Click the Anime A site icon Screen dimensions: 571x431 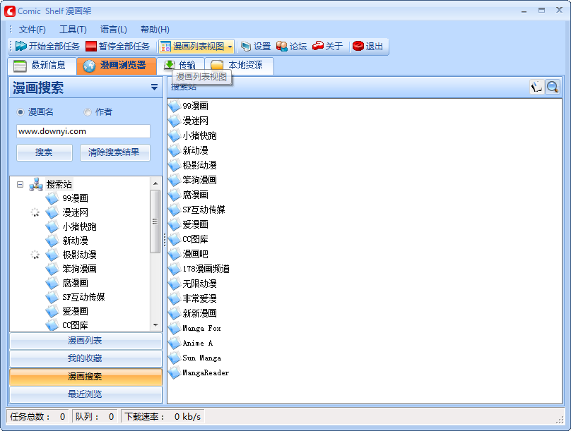point(175,343)
